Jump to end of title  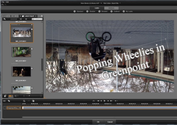(111, 101)
